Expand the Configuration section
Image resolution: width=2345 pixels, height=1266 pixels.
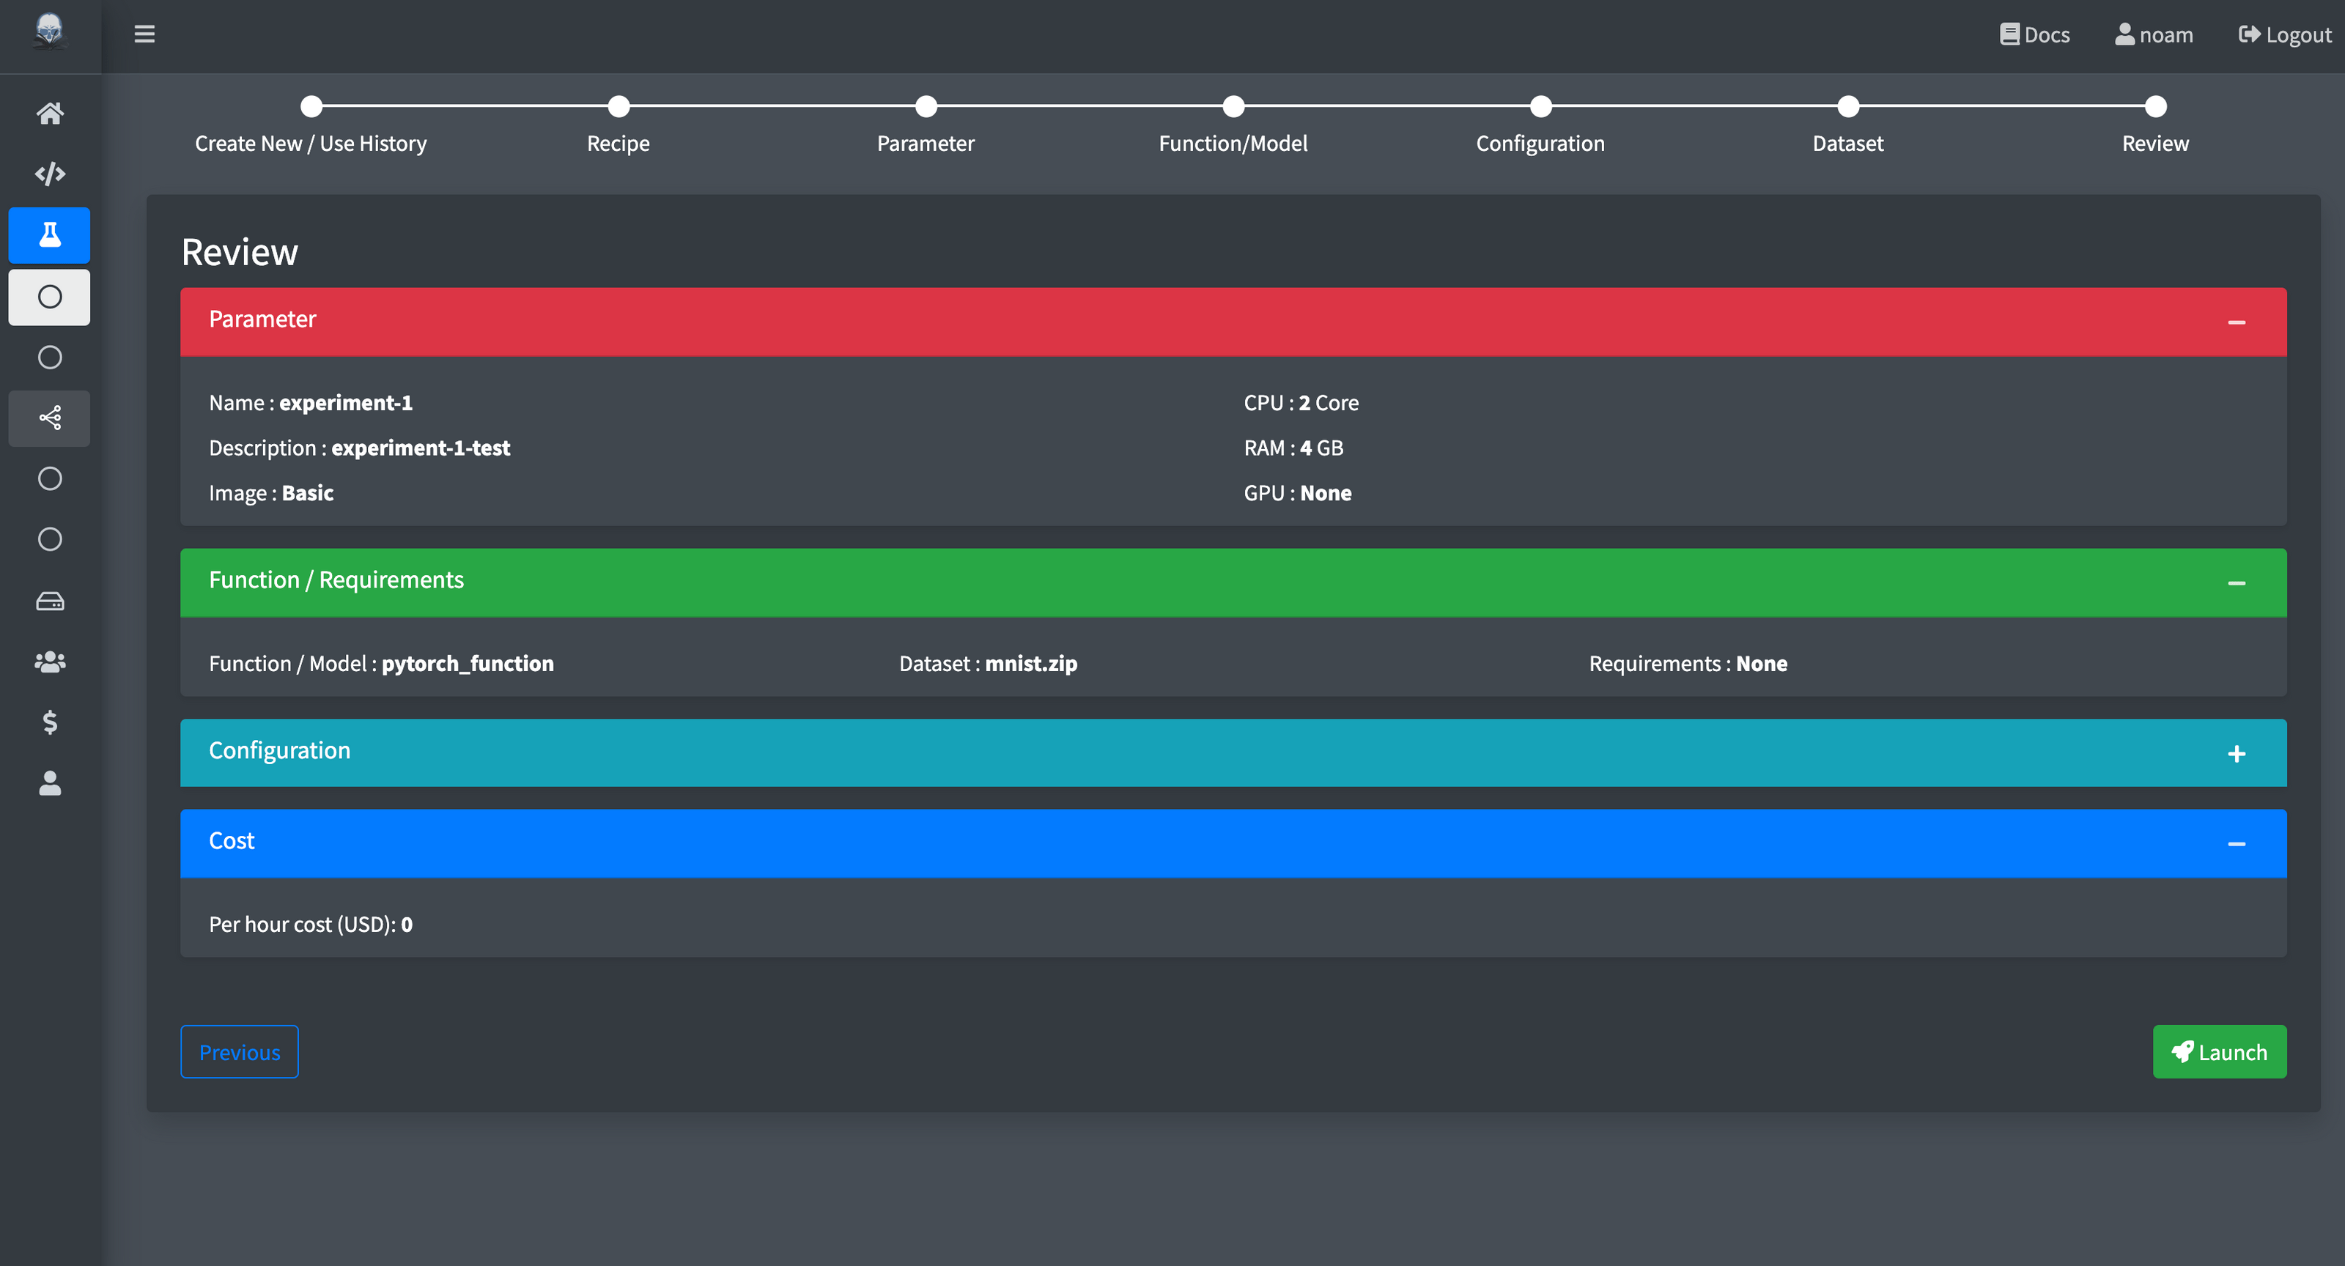coord(2236,754)
